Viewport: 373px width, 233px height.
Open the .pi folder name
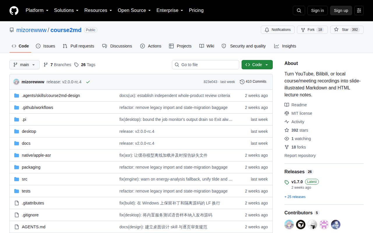24,119
